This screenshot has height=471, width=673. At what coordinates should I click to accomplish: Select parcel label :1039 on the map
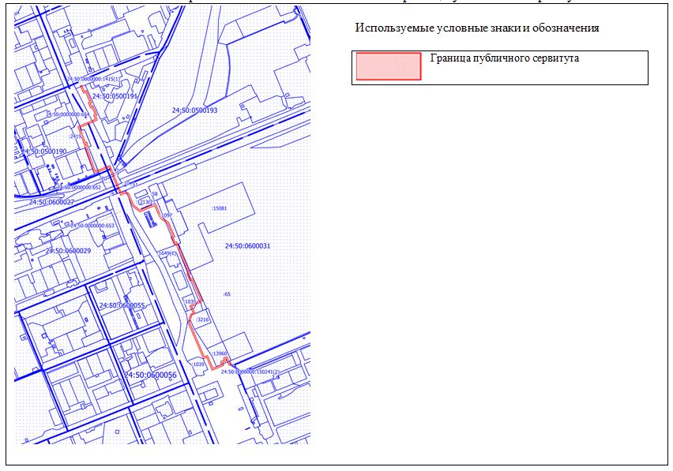[198, 364]
